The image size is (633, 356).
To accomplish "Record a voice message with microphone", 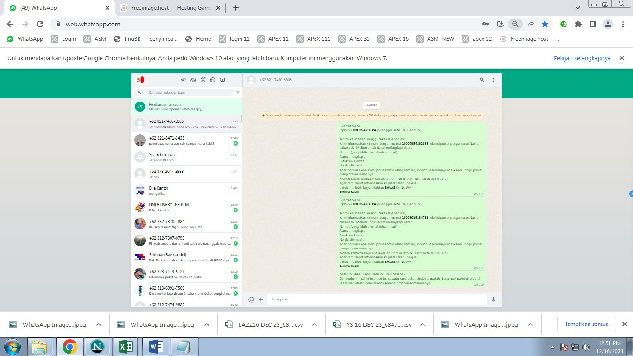I will tap(494, 299).
